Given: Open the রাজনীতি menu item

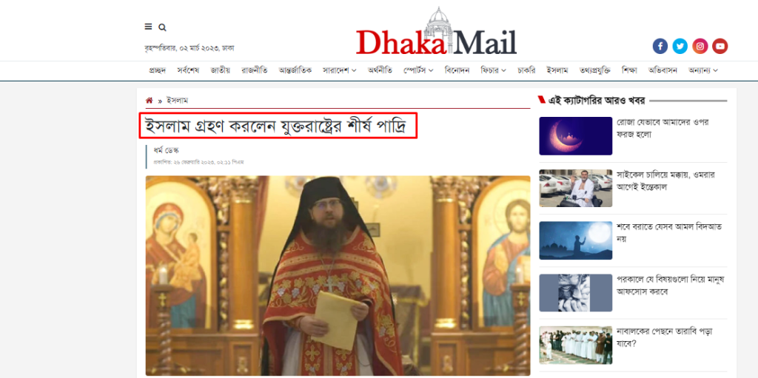Looking at the screenshot, I should (255, 70).
